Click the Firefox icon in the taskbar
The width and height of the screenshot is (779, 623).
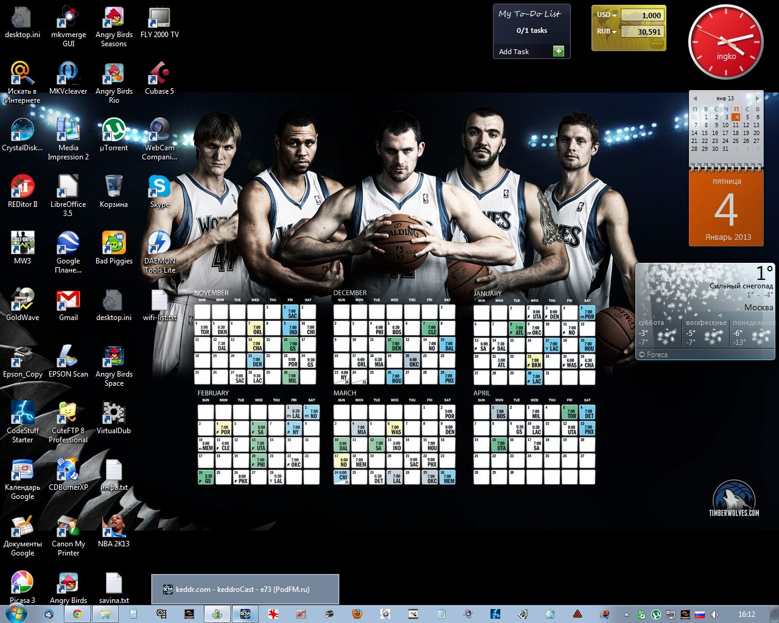[x=357, y=614]
